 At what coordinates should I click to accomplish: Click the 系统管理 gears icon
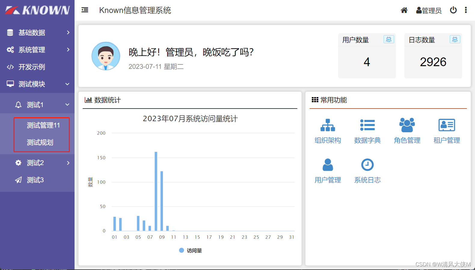coord(10,50)
